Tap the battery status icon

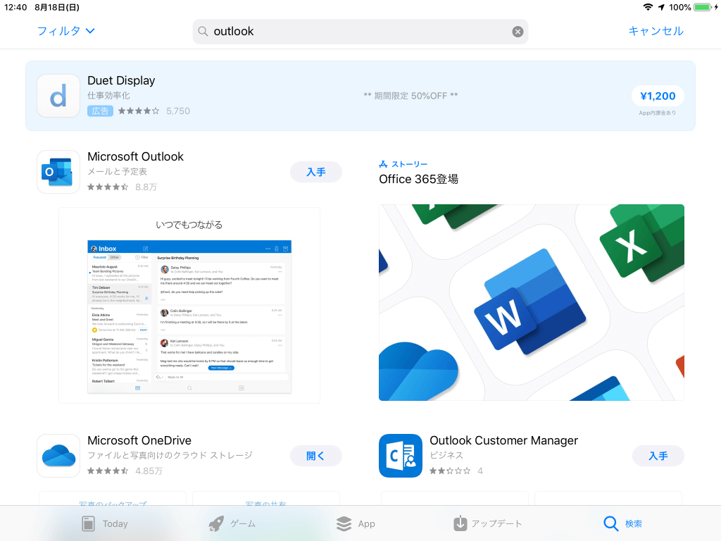click(702, 7)
